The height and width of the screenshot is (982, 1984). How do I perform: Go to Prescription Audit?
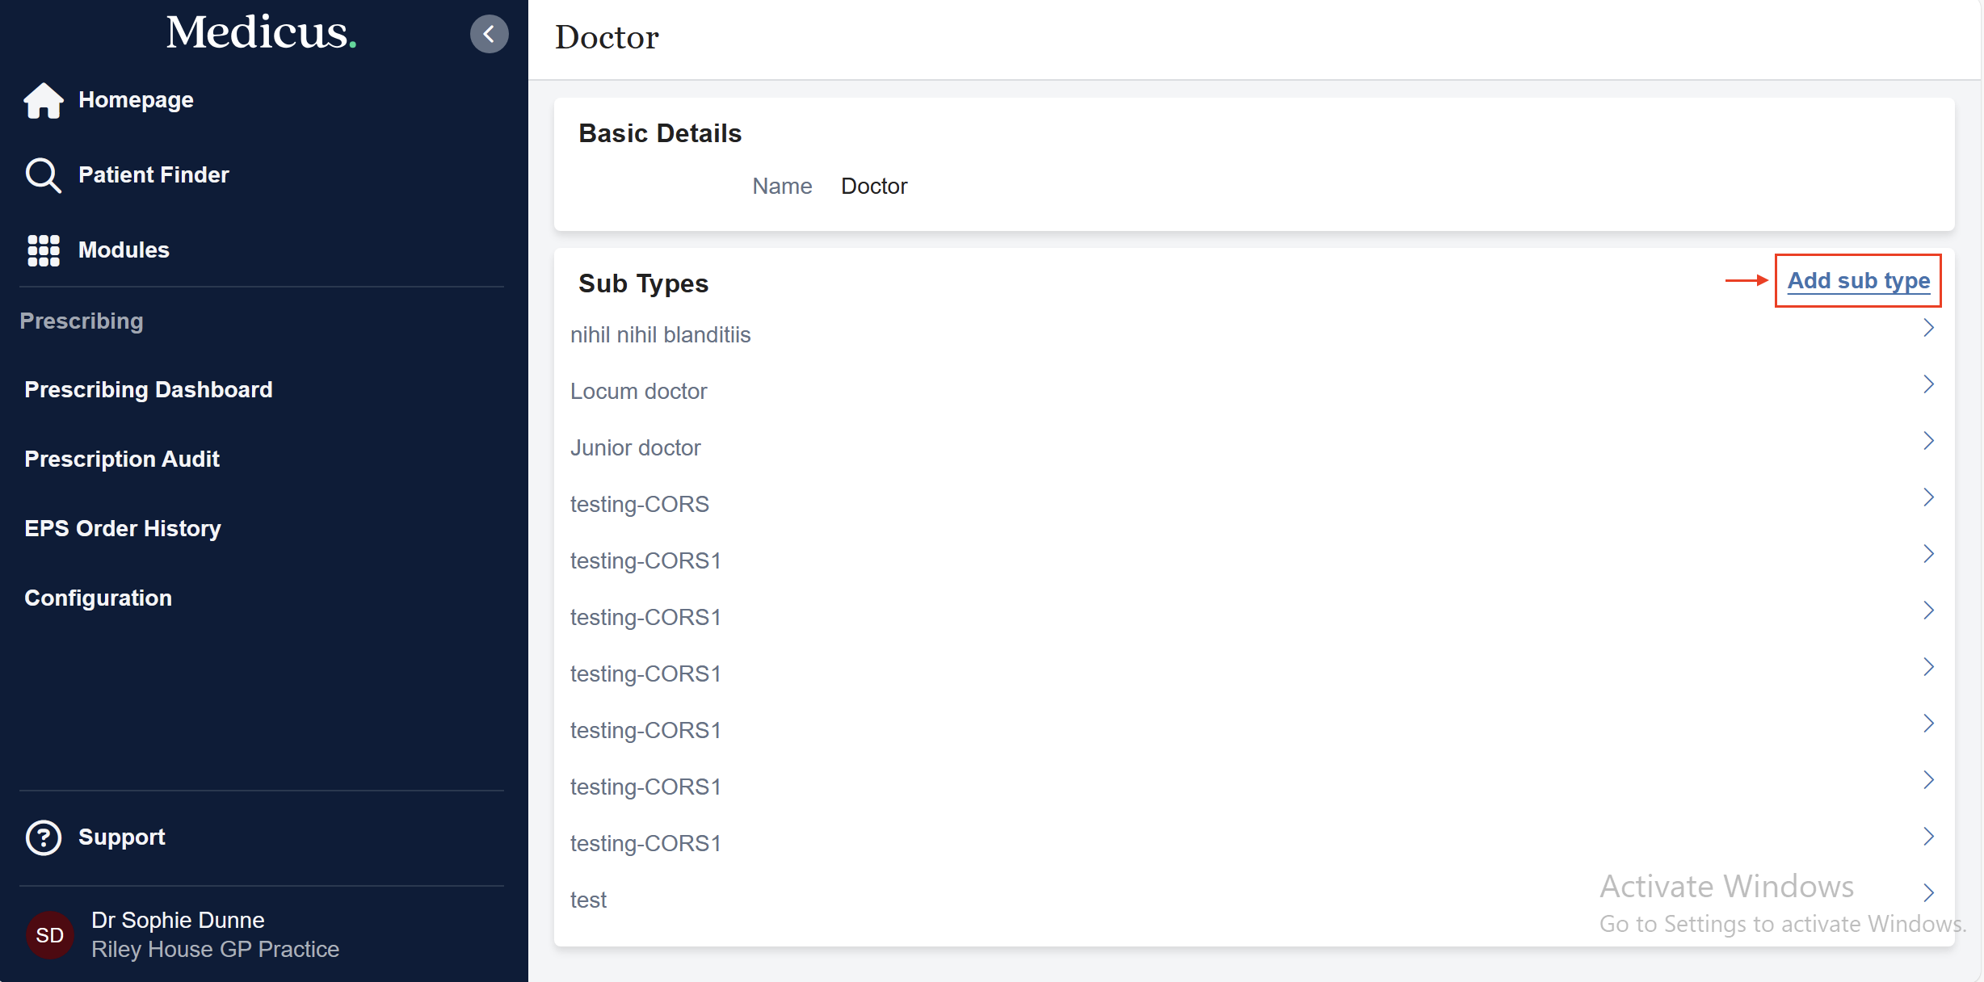[122, 460]
